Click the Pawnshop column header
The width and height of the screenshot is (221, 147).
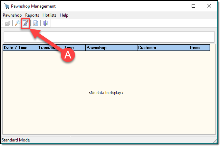click(111, 48)
